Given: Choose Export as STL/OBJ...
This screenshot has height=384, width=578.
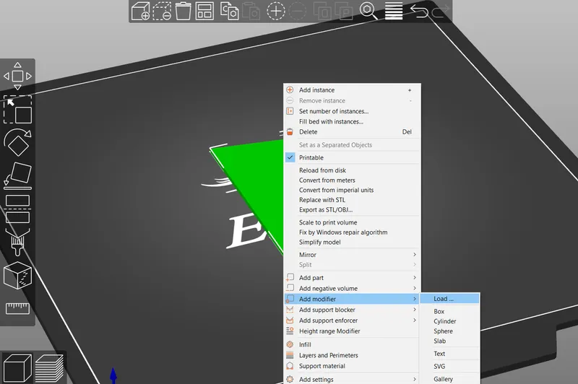Looking at the screenshot, I should 352,210.
